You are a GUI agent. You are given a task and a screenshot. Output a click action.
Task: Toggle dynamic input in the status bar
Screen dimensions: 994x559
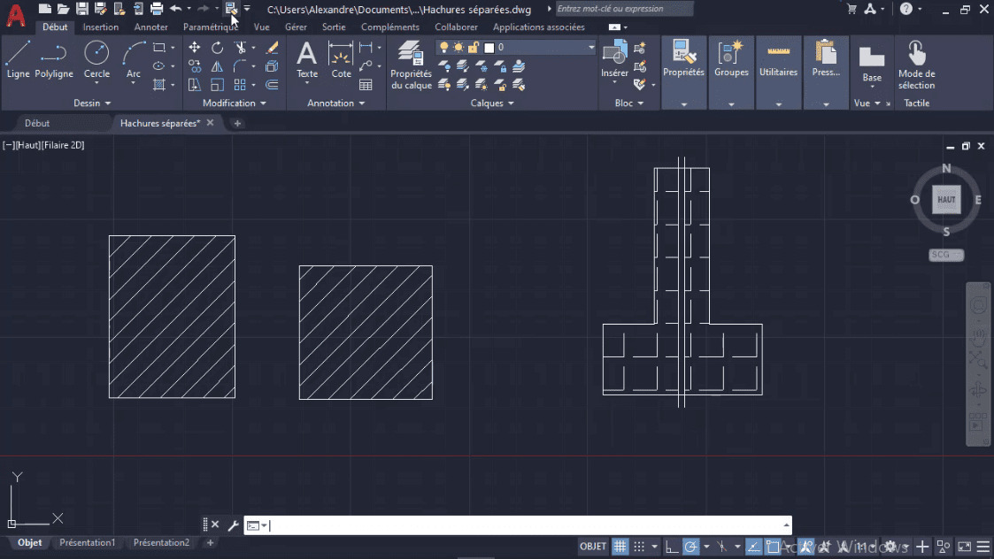coord(774,546)
